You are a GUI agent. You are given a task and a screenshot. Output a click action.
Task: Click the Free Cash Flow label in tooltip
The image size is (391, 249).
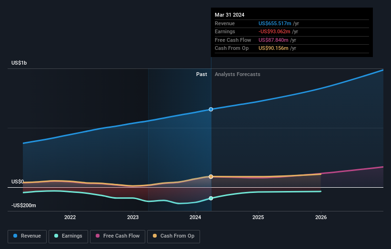pos(233,40)
